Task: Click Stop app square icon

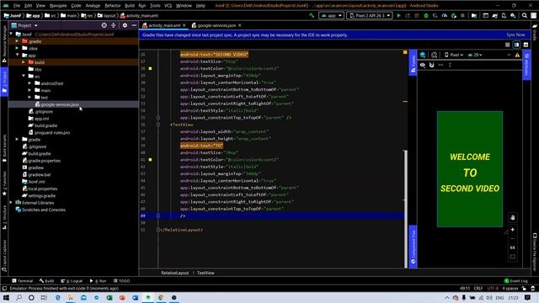Action: [462, 15]
